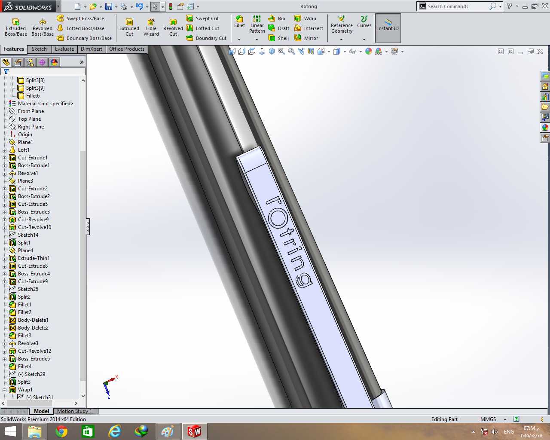550x440 pixels.
Task: Click the Hole Wizard button
Action: point(151,28)
